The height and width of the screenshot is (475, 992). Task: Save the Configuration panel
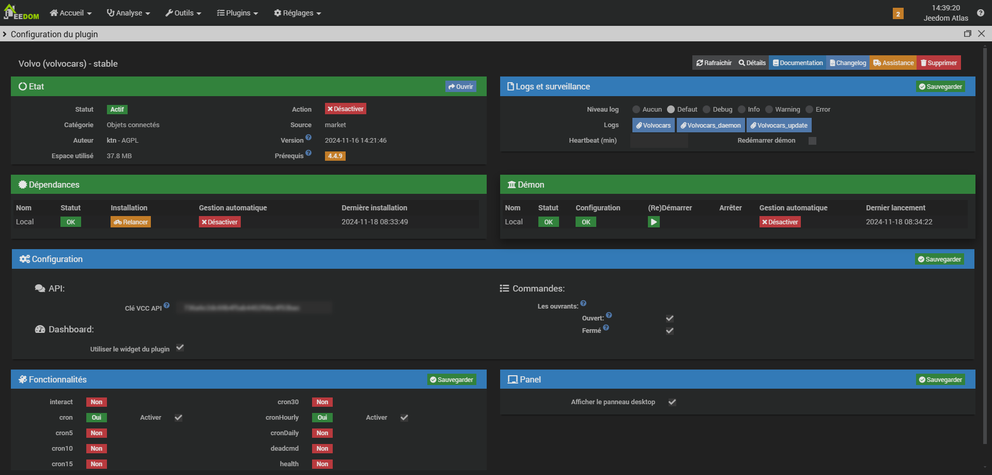(939, 259)
